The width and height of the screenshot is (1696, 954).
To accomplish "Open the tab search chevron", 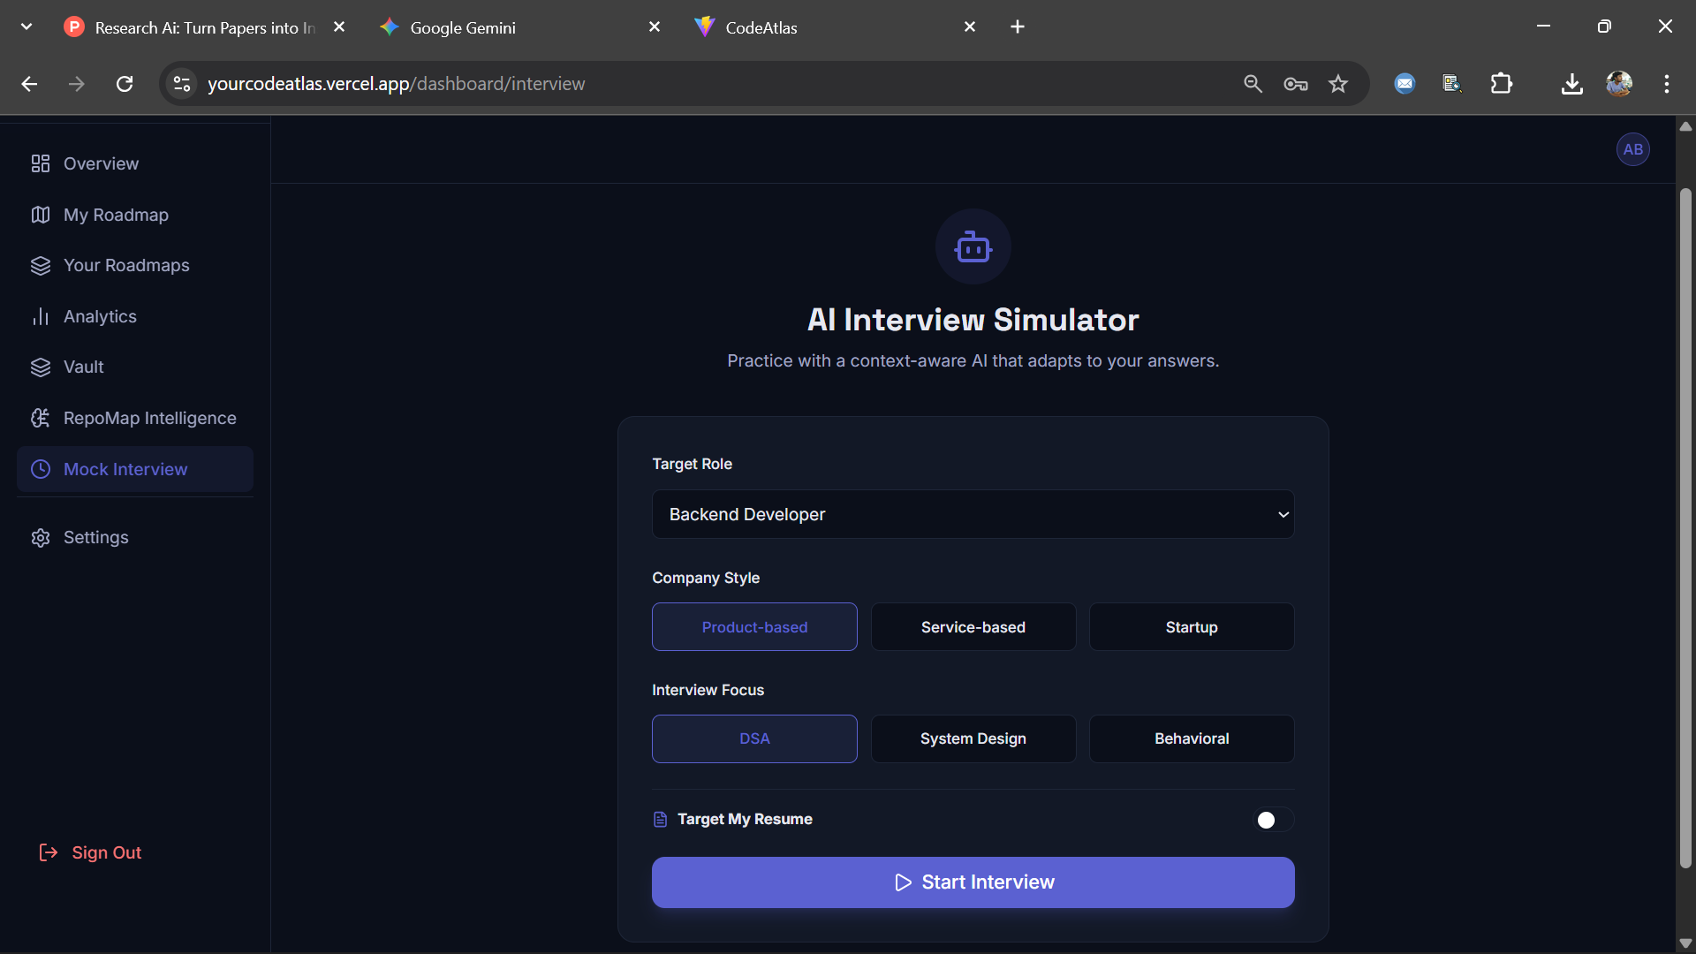I will point(26,26).
